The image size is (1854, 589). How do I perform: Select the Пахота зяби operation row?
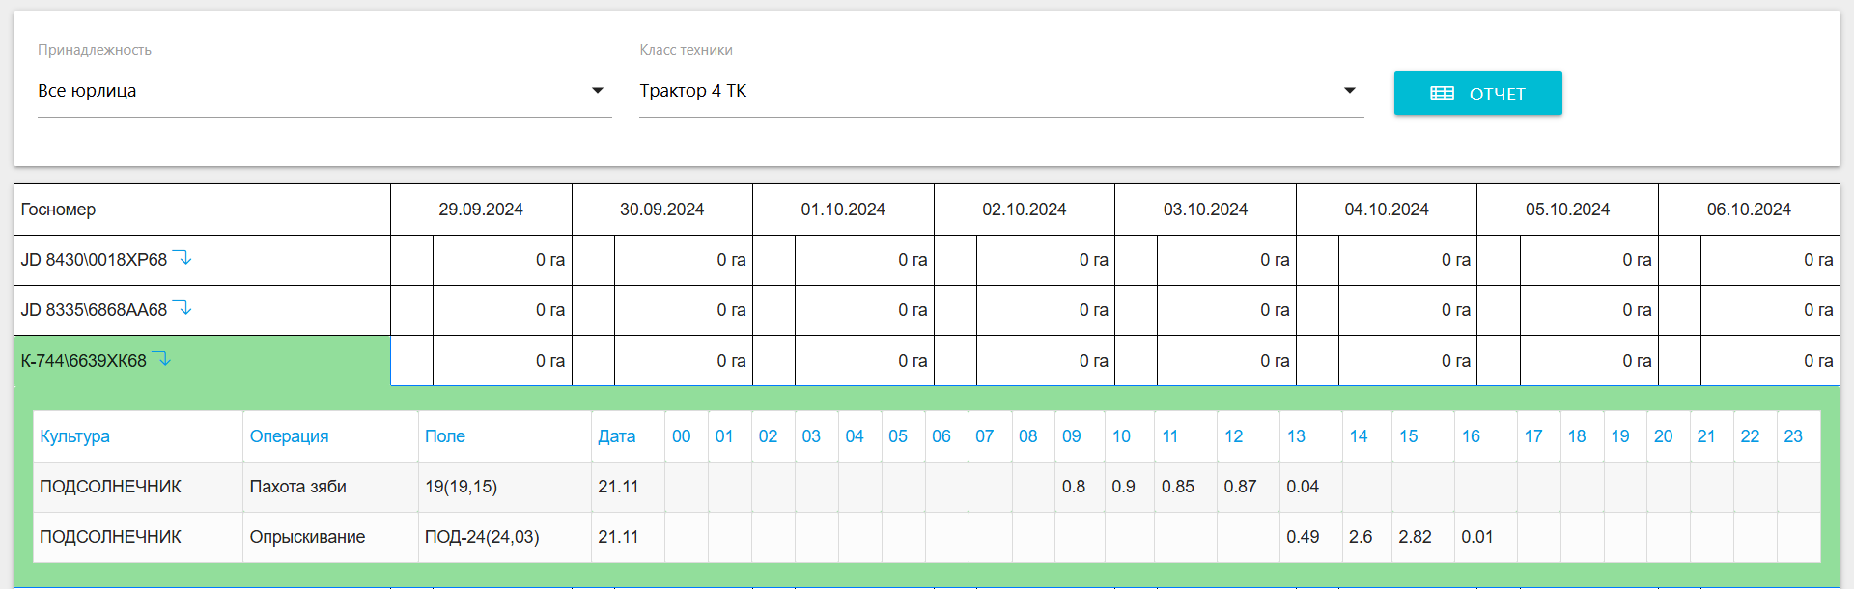[x=297, y=487]
